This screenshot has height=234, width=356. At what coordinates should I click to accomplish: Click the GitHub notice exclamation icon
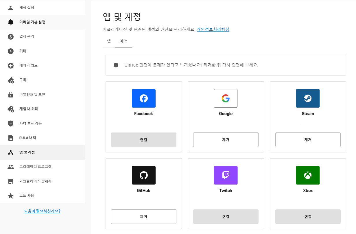[x=116, y=65]
